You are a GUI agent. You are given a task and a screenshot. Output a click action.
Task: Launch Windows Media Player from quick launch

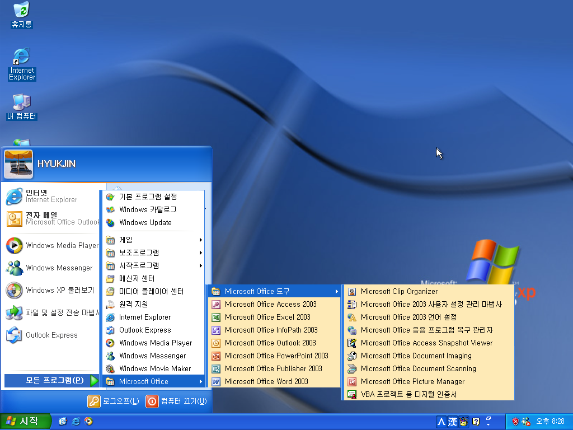[x=88, y=421]
